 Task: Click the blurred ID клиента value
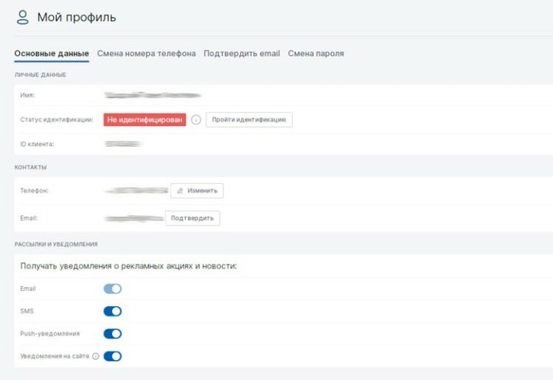(x=123, y=144)
